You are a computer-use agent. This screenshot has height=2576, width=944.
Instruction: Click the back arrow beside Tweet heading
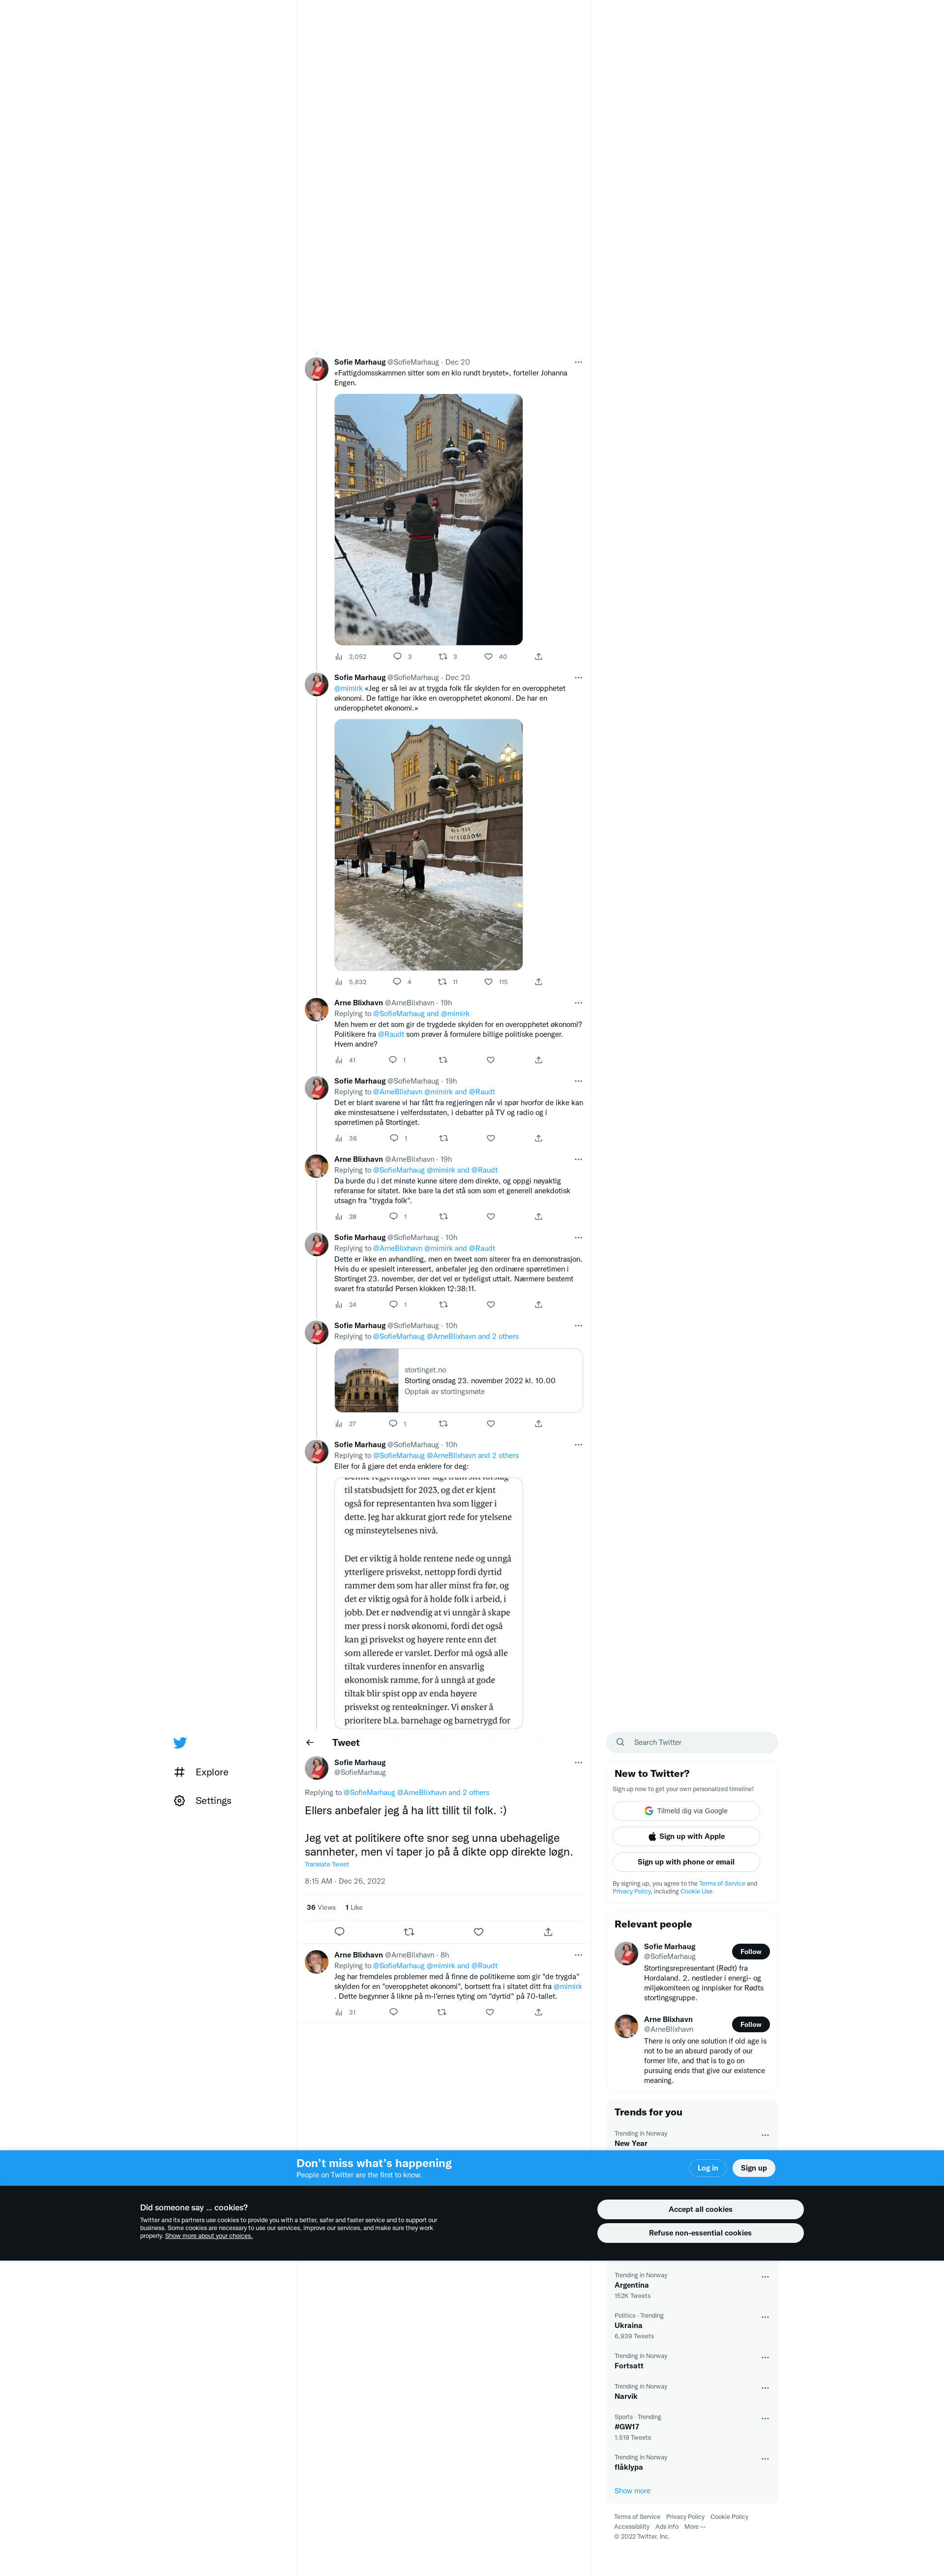click(310, 1743)
